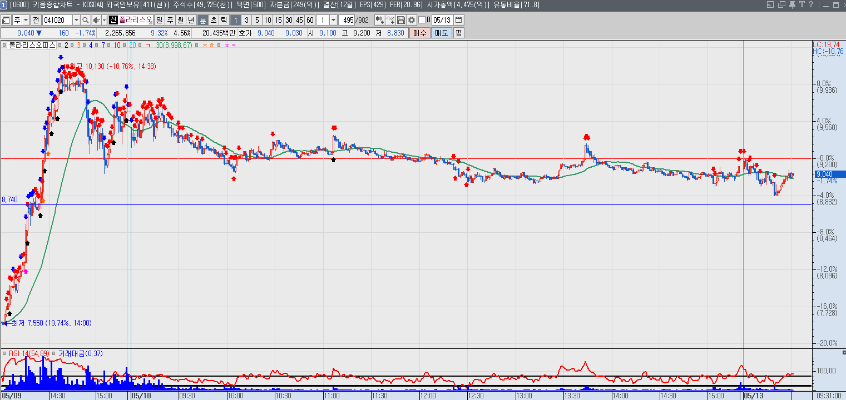Viewport: 846px width, 400px height.
Task: Open the custom interval dropdown arrow
Action: [x=333, y=20]
